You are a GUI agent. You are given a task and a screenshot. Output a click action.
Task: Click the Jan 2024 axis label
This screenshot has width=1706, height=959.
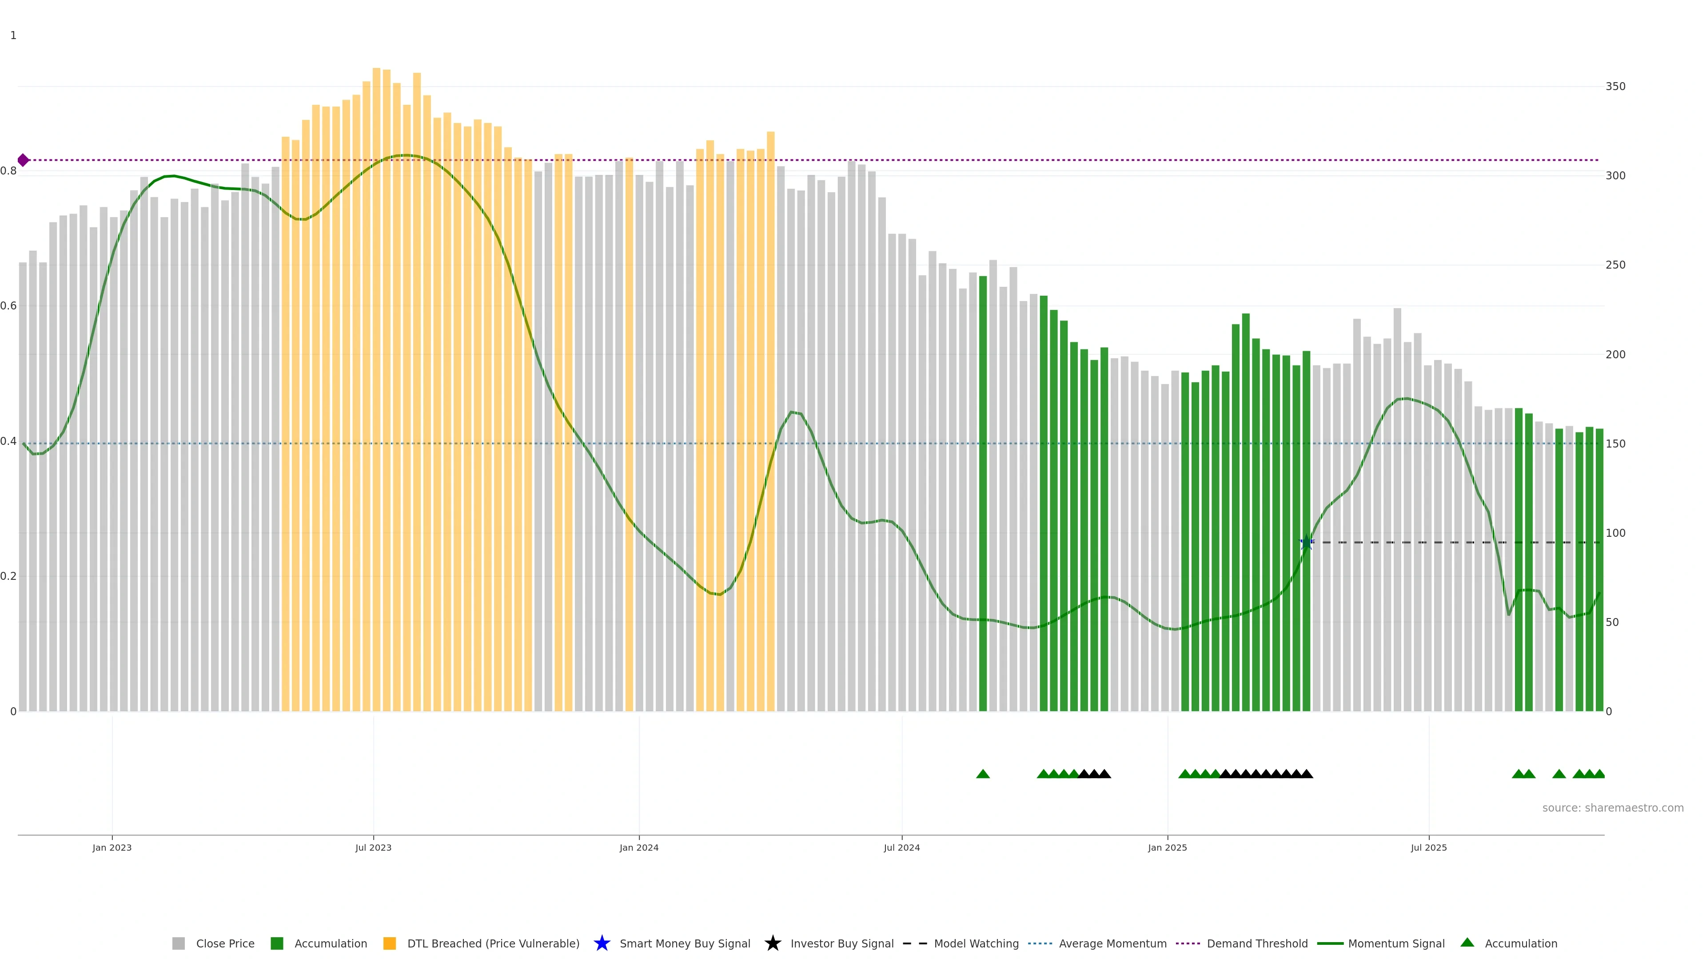pyautogui.click(x=638, y=848)
